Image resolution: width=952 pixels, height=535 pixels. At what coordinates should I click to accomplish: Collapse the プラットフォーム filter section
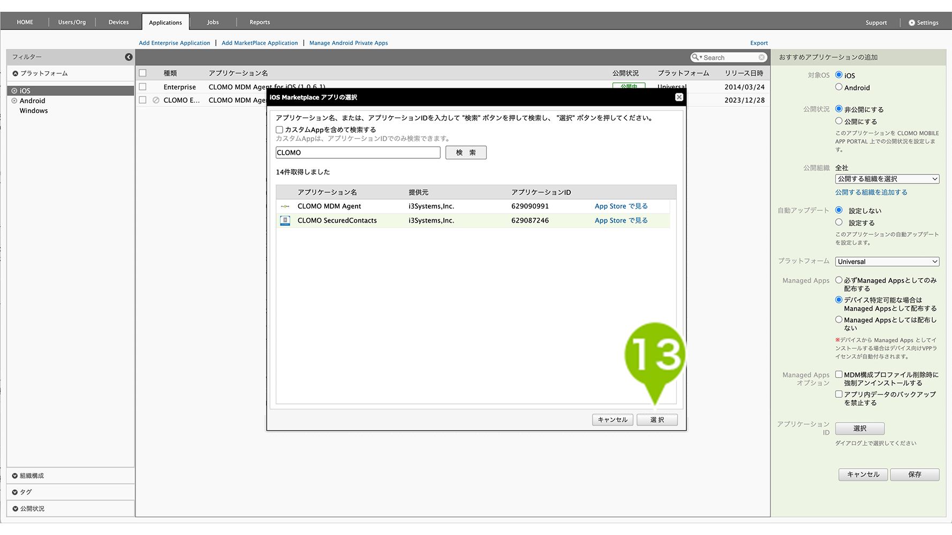pyautogui.click(x=15, y=73)
